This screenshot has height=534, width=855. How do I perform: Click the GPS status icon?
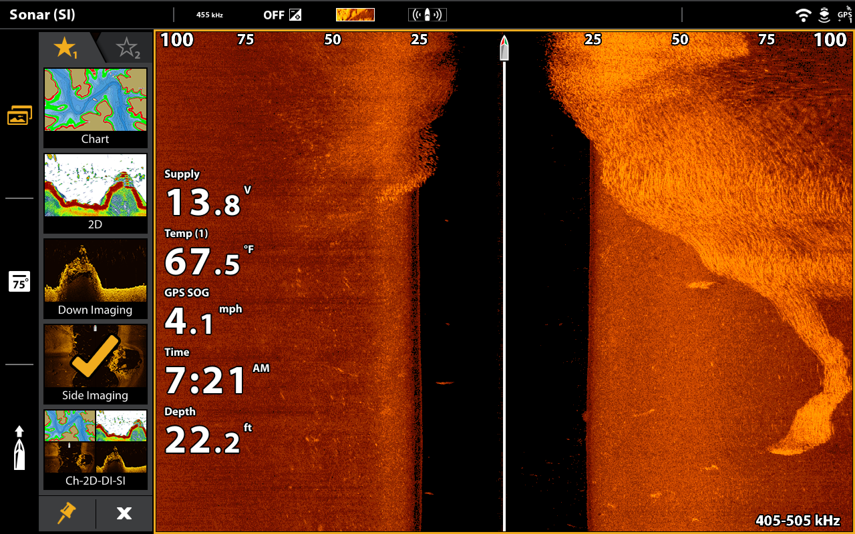coord(844,15)
